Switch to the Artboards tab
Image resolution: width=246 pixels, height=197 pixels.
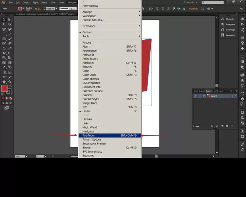[x=219, y=91]
